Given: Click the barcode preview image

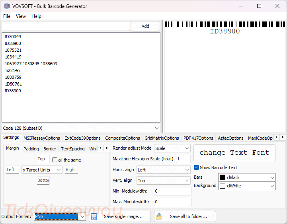Looking at the screenshot, I should point(225,28).
